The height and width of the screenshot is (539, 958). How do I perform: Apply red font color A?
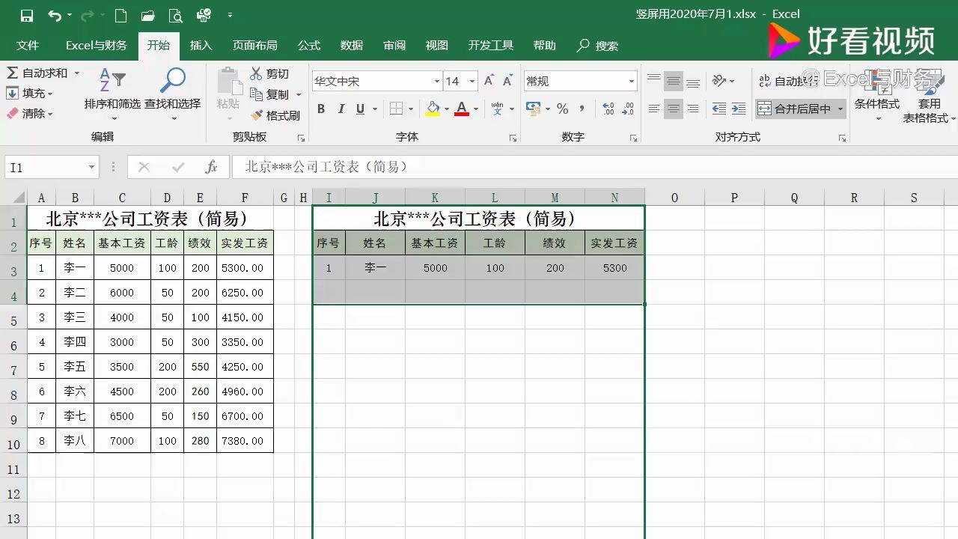tap(462, 109)
